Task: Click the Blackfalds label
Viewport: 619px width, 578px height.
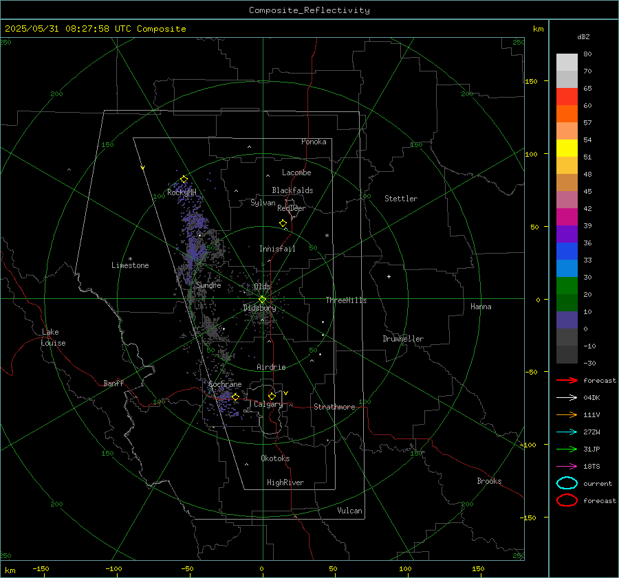Action: [292, 190]
